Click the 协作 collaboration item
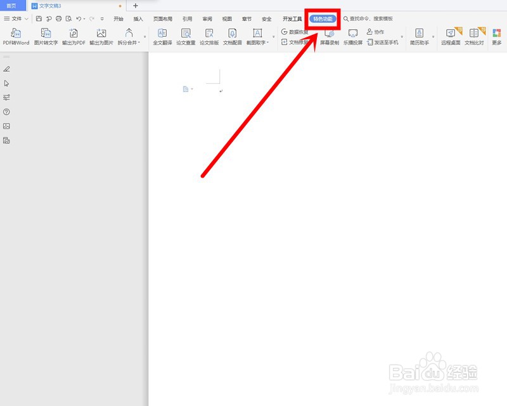 tap(375, 32)
